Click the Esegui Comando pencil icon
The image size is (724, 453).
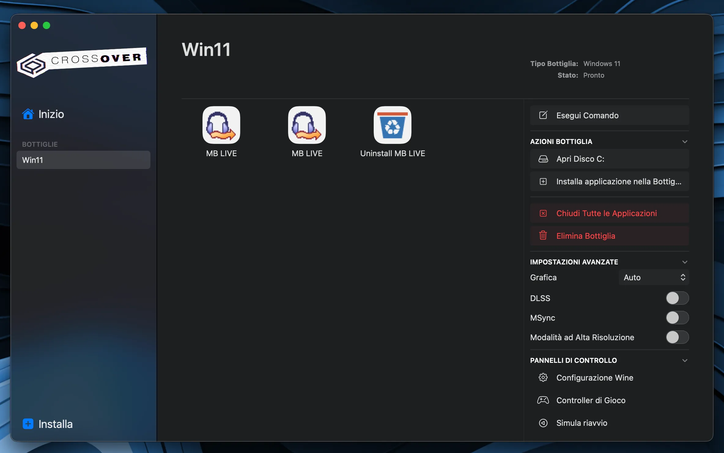pos(543,115)
